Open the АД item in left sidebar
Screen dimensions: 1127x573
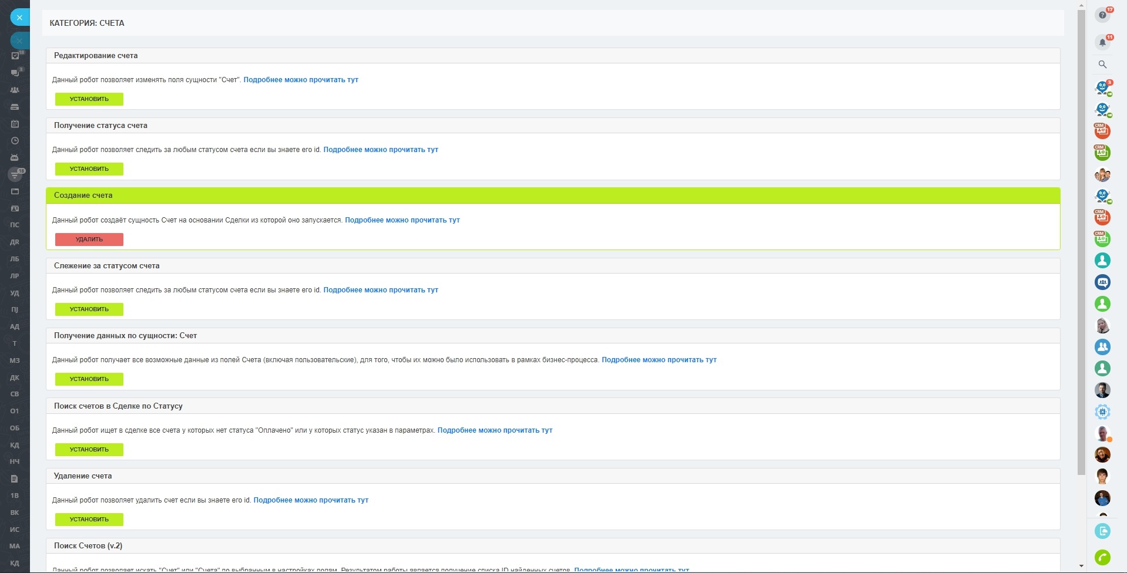15,326
